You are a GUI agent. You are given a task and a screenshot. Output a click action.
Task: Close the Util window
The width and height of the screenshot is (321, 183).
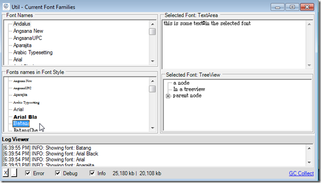pyautogui.click(x=307, y=7)
